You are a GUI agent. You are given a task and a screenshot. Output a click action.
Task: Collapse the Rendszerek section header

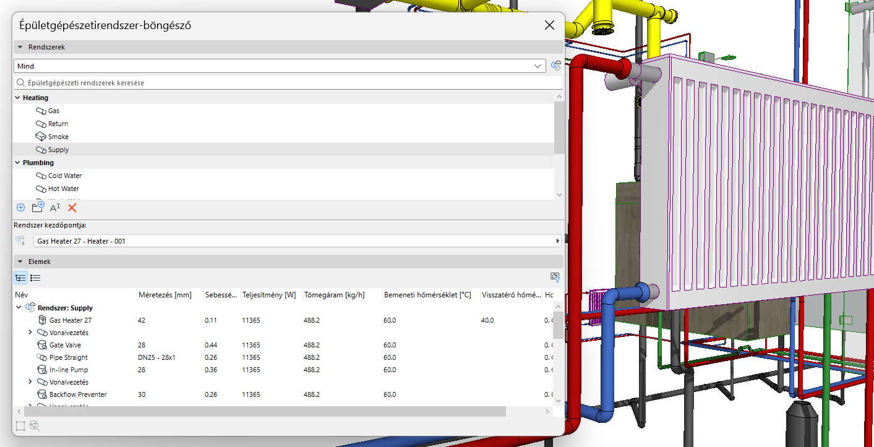click(20, 47)
